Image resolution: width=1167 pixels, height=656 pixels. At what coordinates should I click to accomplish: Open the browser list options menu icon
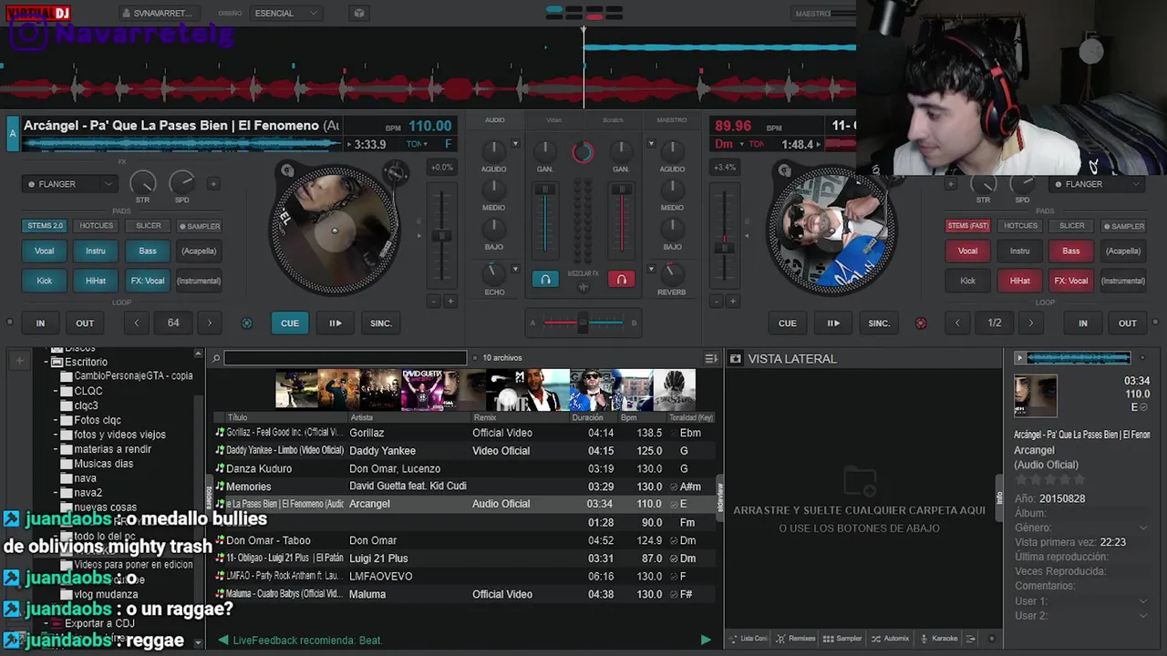[x=711, y=358]
